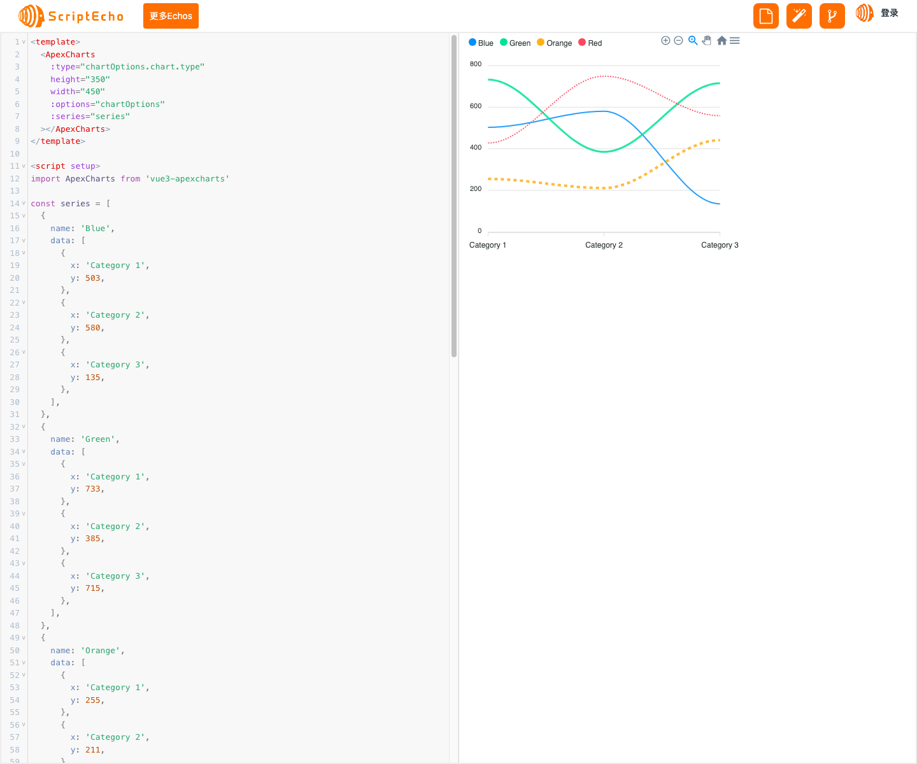Click the chart zoom out minus icon
The width and height of the screenshot is (917, 764).
point(679,41)
